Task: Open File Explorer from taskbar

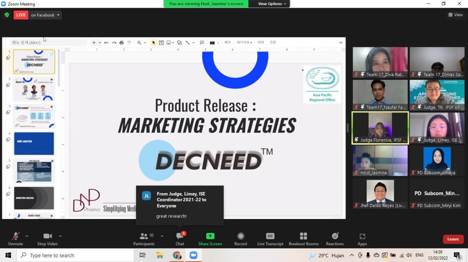Action: coord(160,255)
